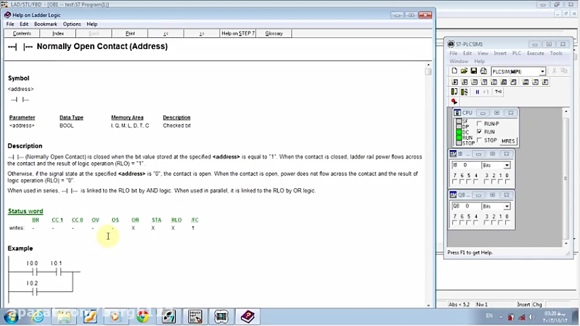Expand the Bits format dropdown for IB 0
The image size is (580, 326).
[x=507, y=166]
